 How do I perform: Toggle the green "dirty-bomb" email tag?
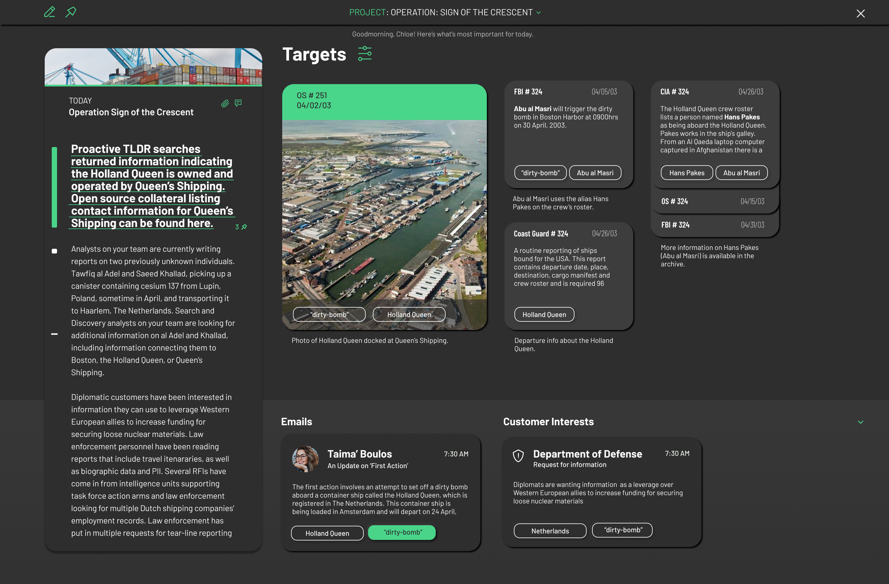tap(402, 533)
